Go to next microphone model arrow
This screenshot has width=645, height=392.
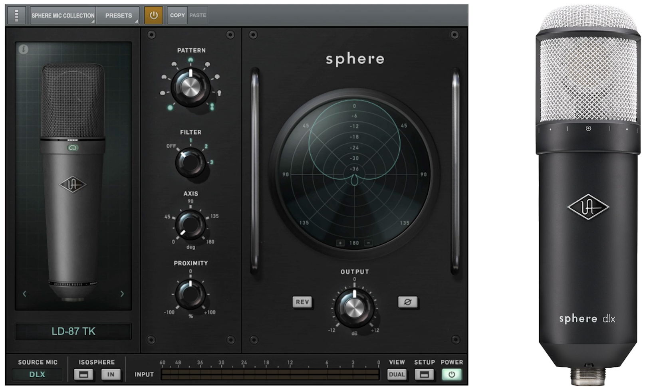click(122, 294)
